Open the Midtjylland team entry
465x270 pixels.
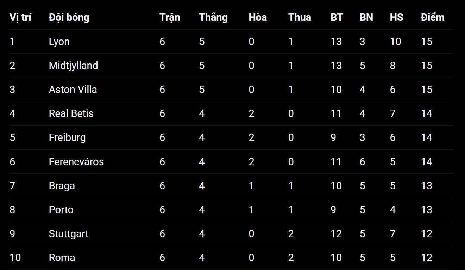[73, 66]
